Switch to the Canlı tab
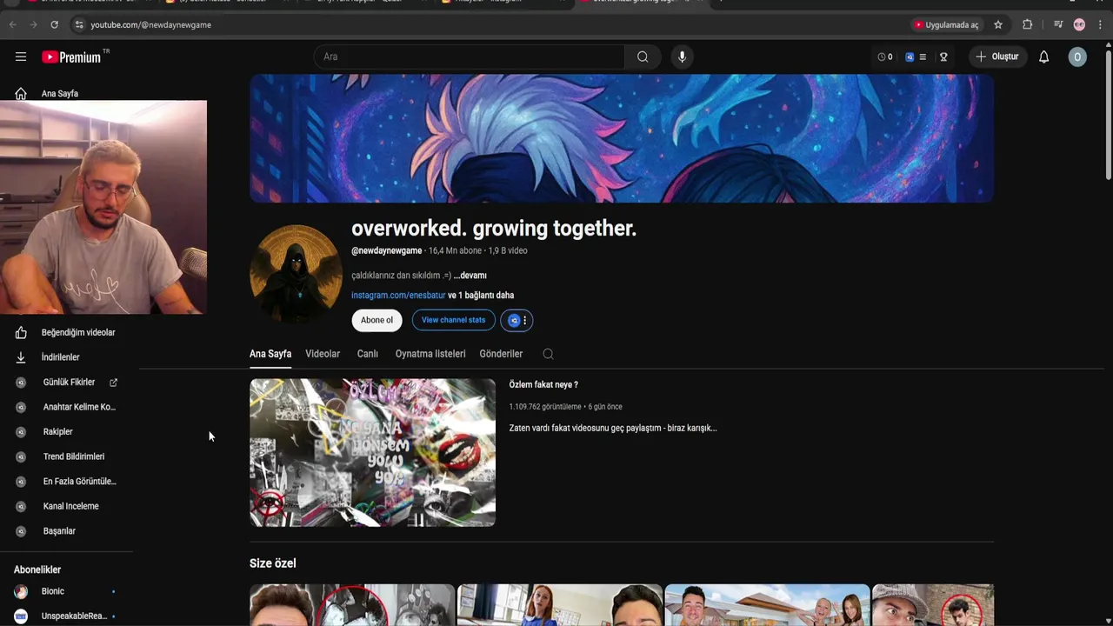The image size is (1113, 626). [367, 354]
